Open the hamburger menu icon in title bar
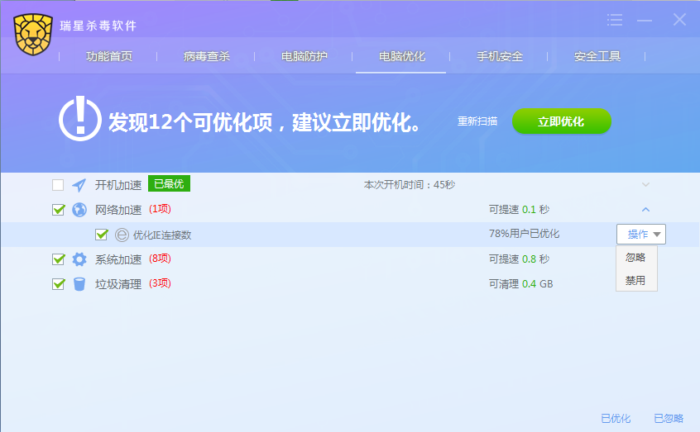 (614, 20)
